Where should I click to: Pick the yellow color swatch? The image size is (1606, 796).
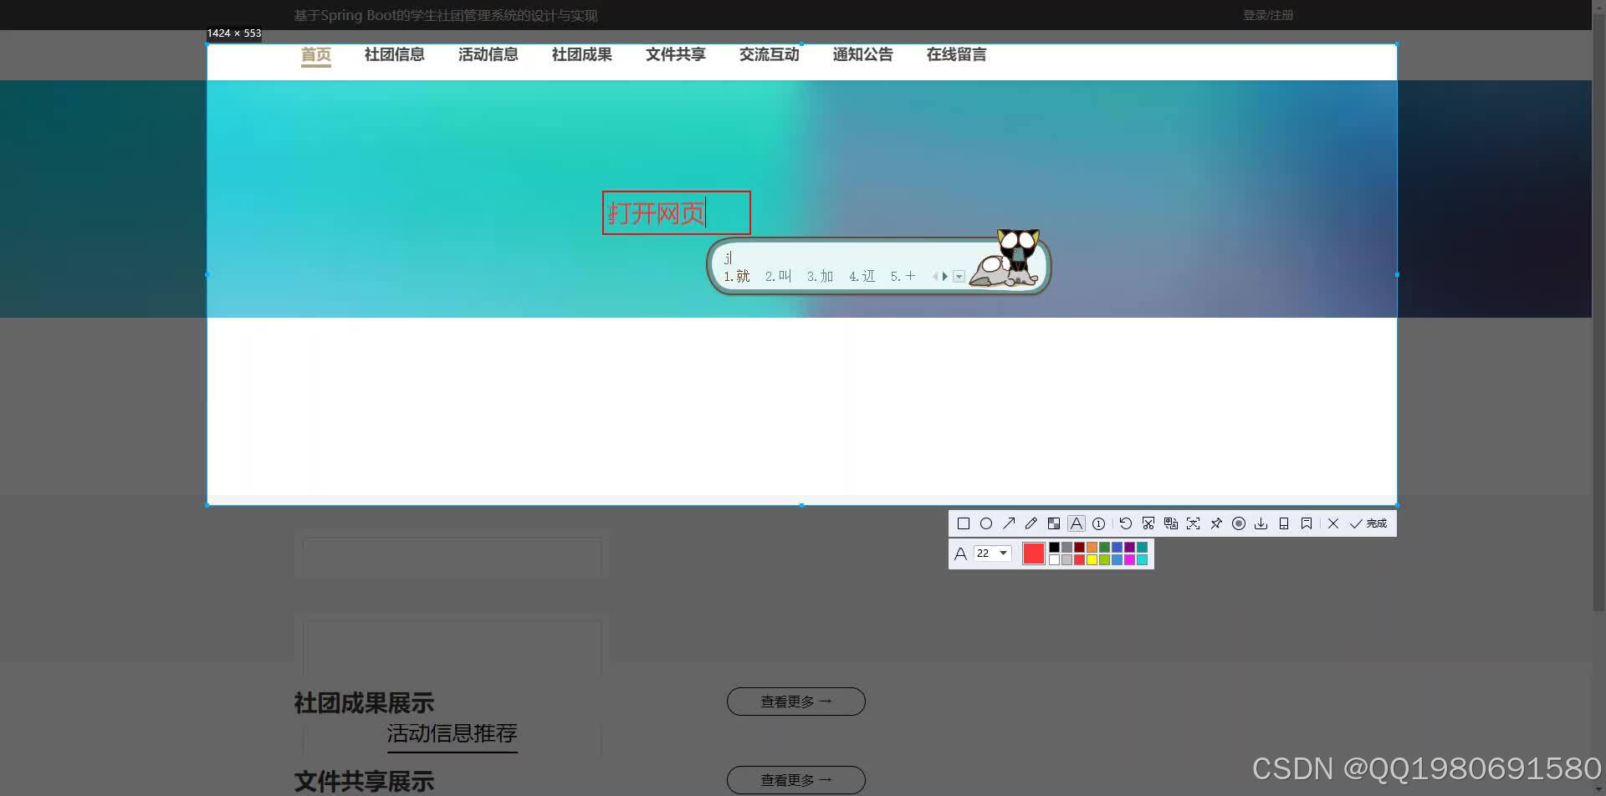point(1092,559)
